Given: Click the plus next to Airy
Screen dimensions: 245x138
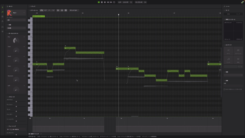Looking at the screenshot, I should pos(24,37).
